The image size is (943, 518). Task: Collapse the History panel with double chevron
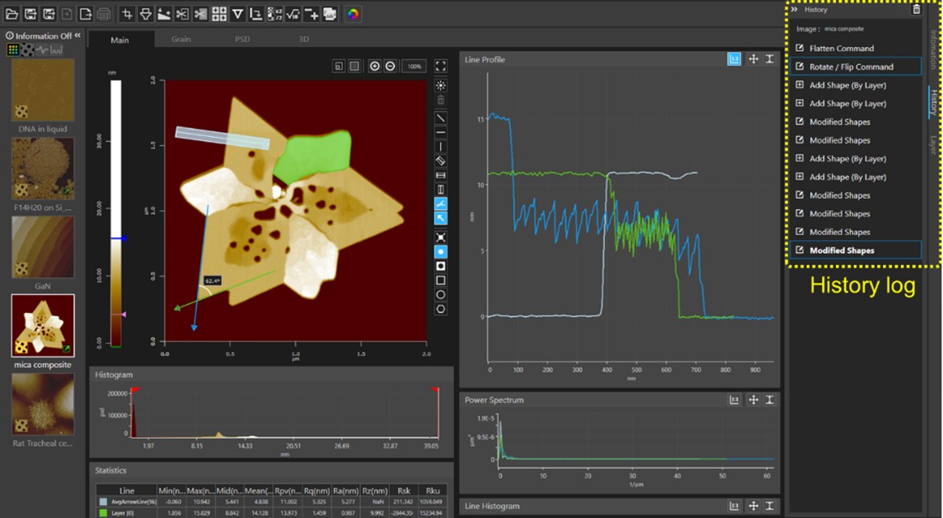point(795,10)
